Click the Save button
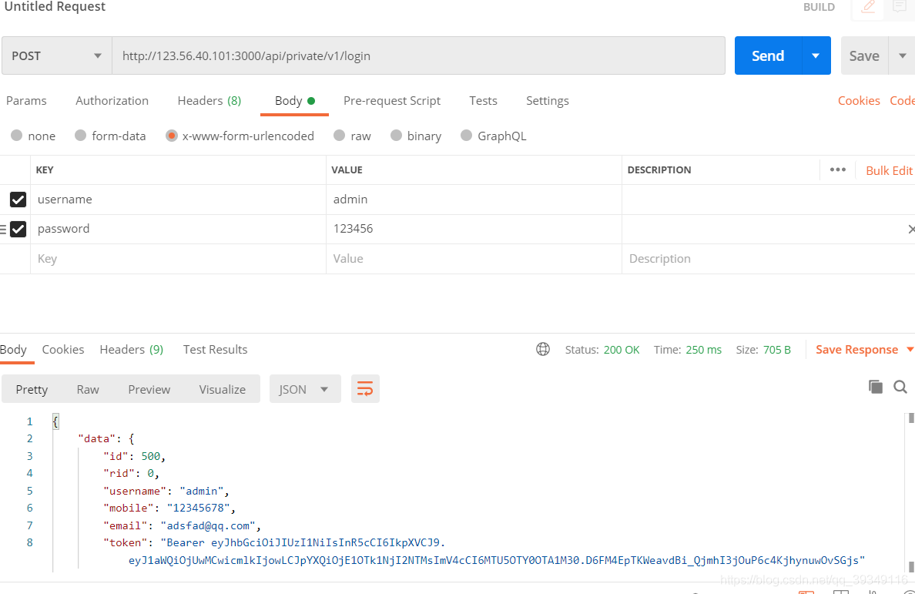Viewport: 915px width, 594px height. [x=864, y=56]
